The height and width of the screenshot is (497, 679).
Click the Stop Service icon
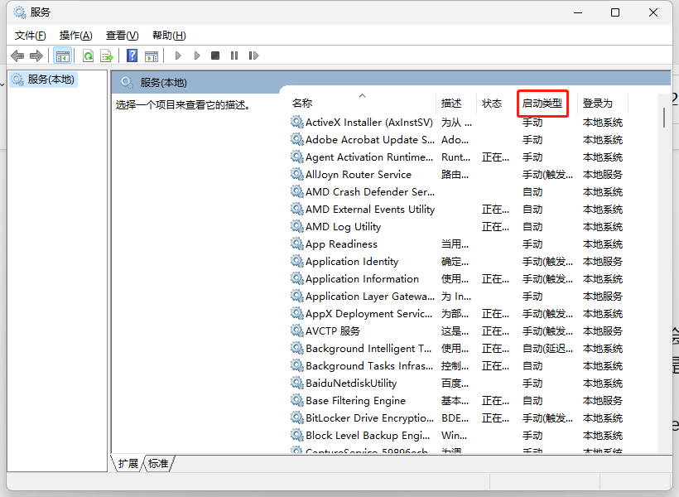pyautogui.click(x=215, y=55)
